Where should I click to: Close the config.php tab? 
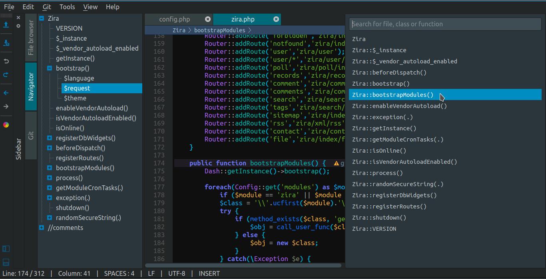pos(207,19)
